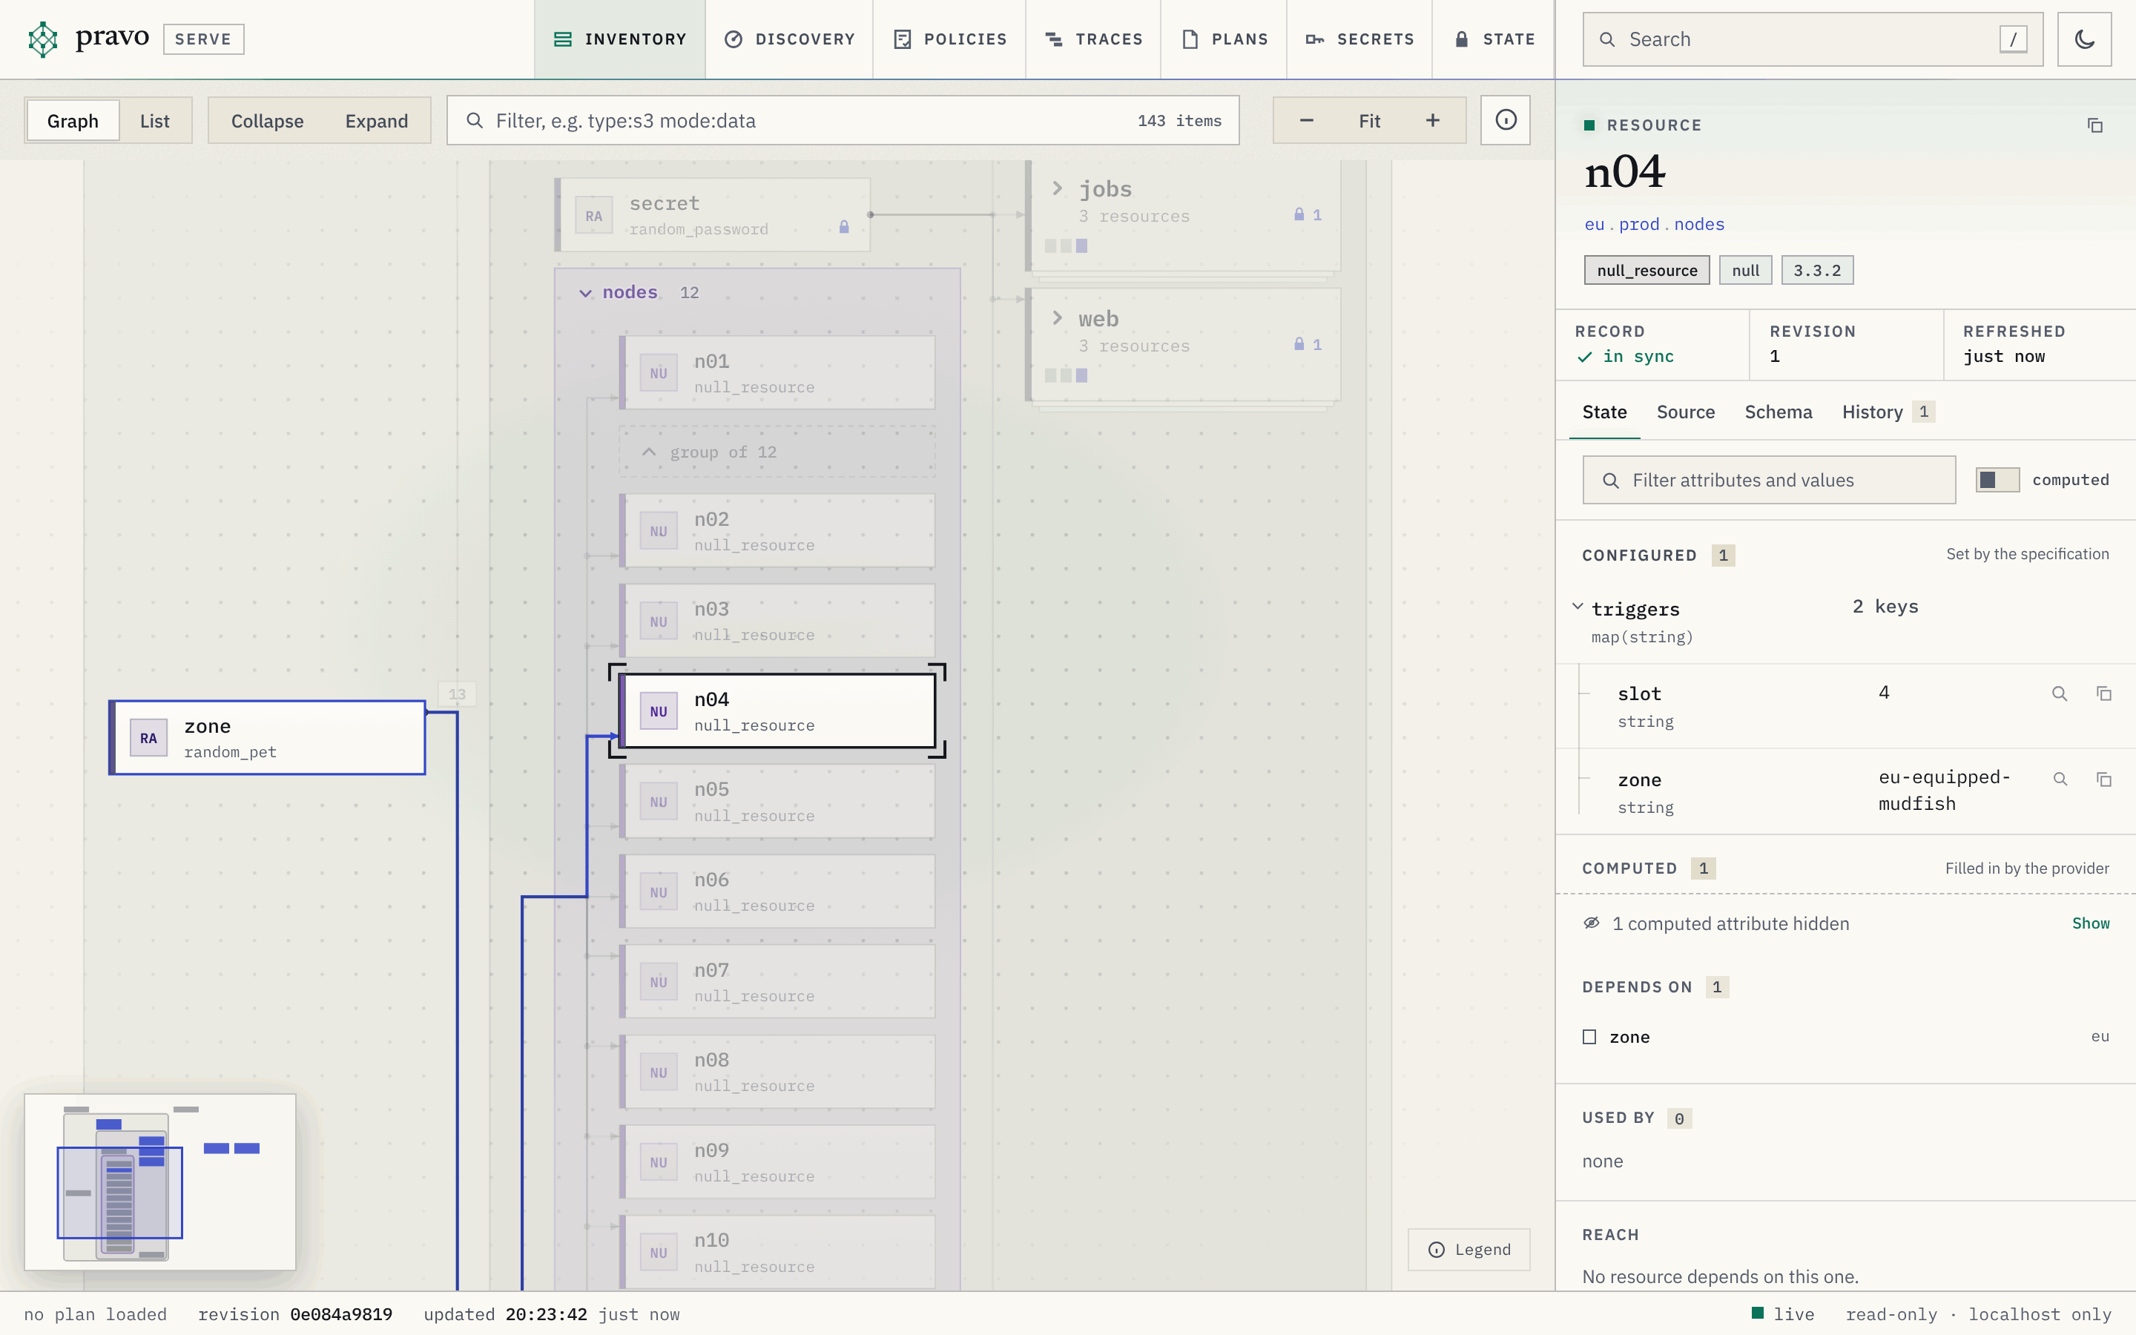
Task: Click the lock icon on secret node
Action: click(x=844, y=227)
